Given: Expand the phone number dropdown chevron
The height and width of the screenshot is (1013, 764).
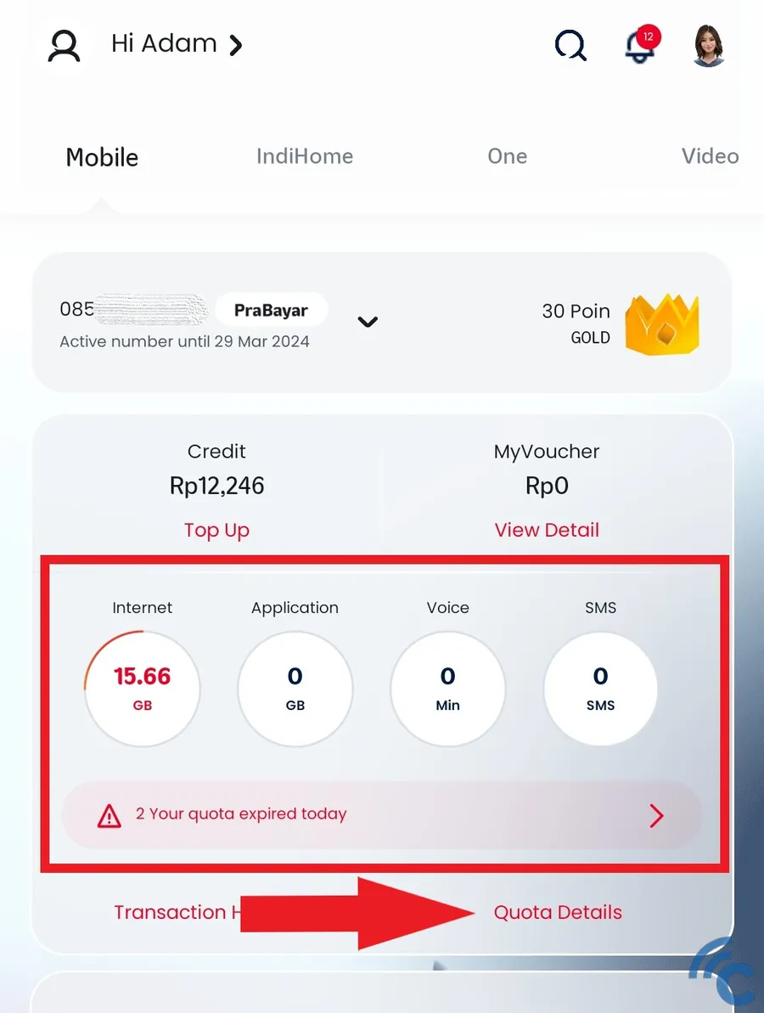Looking at the screenshot, I should click(368, 322).
